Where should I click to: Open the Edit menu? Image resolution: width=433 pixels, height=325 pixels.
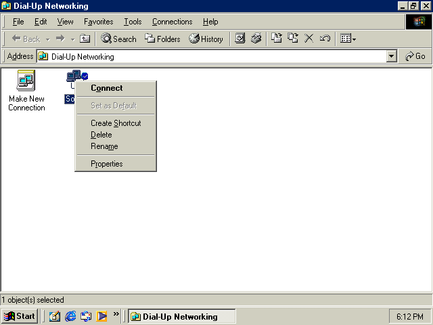pos(41,22)
